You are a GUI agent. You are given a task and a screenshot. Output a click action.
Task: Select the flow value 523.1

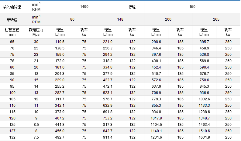tap(108, 93)
